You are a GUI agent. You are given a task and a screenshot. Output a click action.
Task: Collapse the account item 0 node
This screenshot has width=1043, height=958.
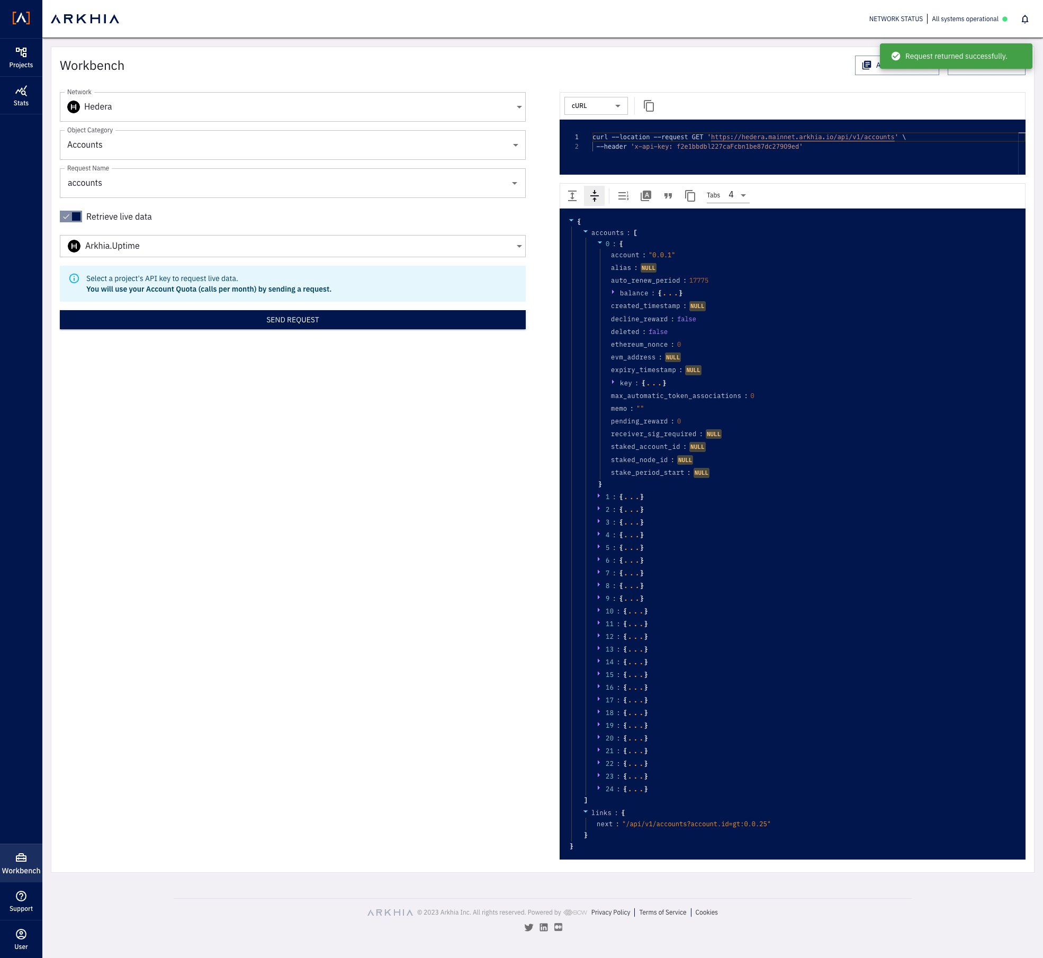[600, 243]
